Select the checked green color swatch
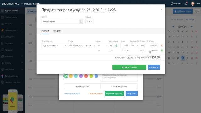The width and height of the screenshot is (201, 113). click(66, 76)
